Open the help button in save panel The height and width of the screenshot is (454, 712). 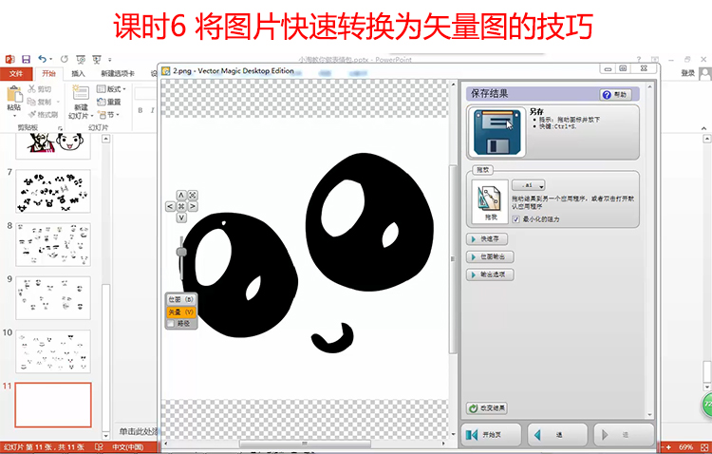tap(614, 95)
